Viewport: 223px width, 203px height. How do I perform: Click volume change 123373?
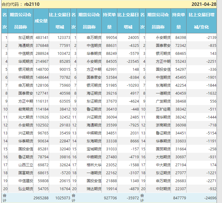pos(64,38)
